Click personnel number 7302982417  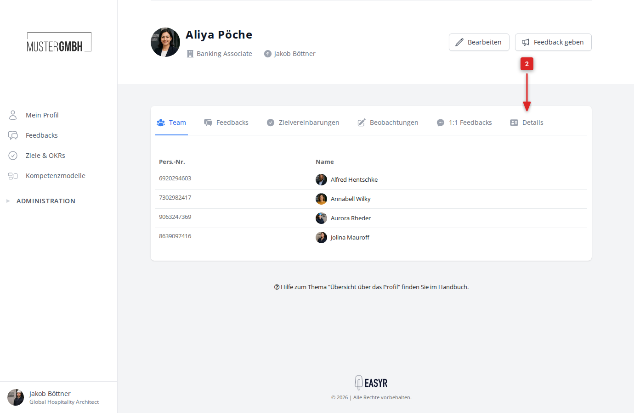pos(175,198)
